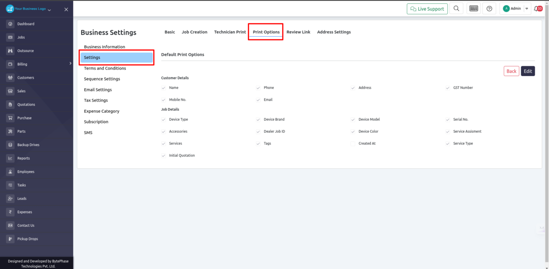549x269 pixels.
Task: Open the Technician Print tab
Action: point(230,32)
